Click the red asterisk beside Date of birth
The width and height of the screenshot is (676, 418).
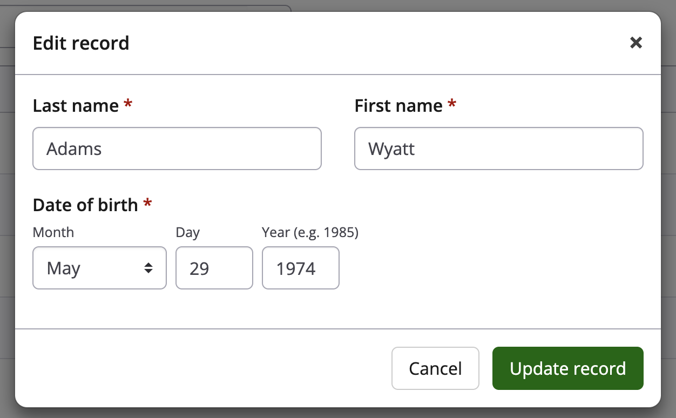coord(147,203)
